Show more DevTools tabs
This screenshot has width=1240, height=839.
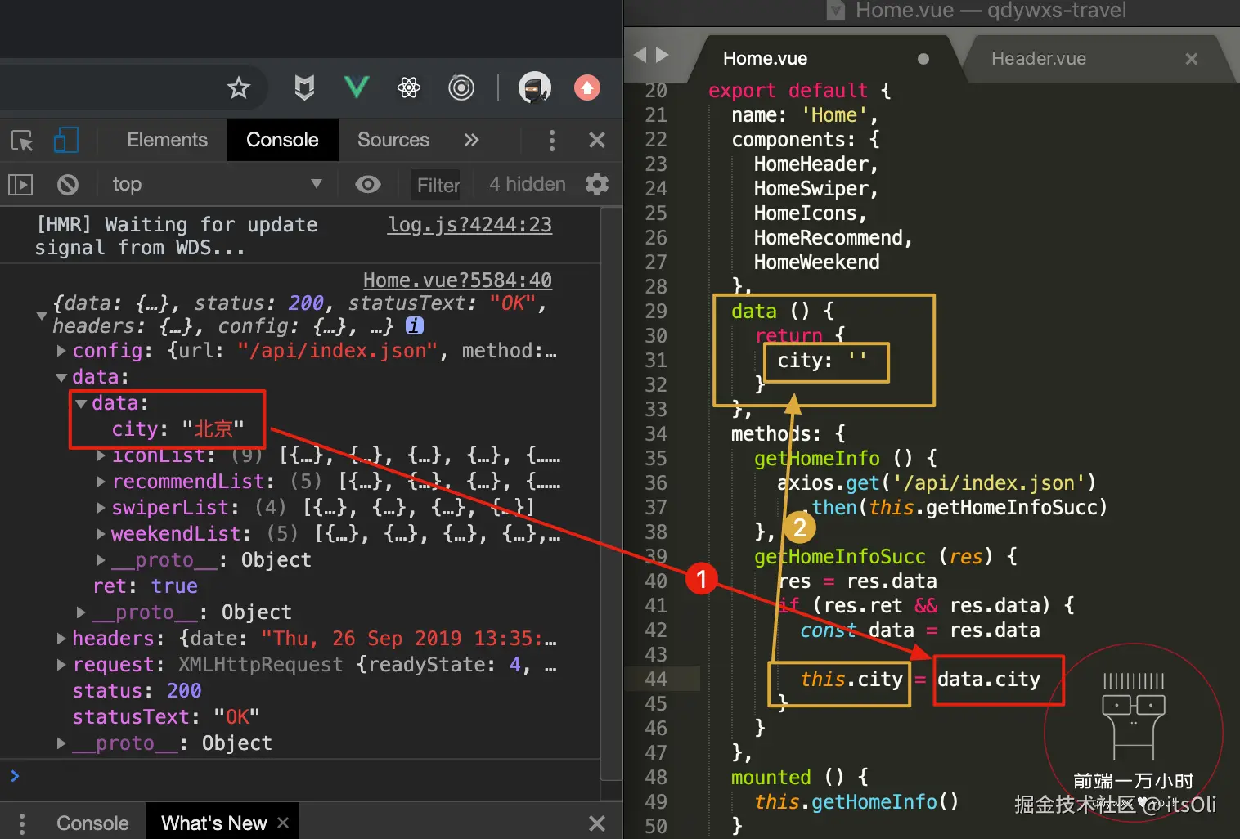pyautogui.click(x=471, y=140)
